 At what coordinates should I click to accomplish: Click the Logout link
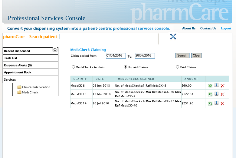(x=226, y=29)
